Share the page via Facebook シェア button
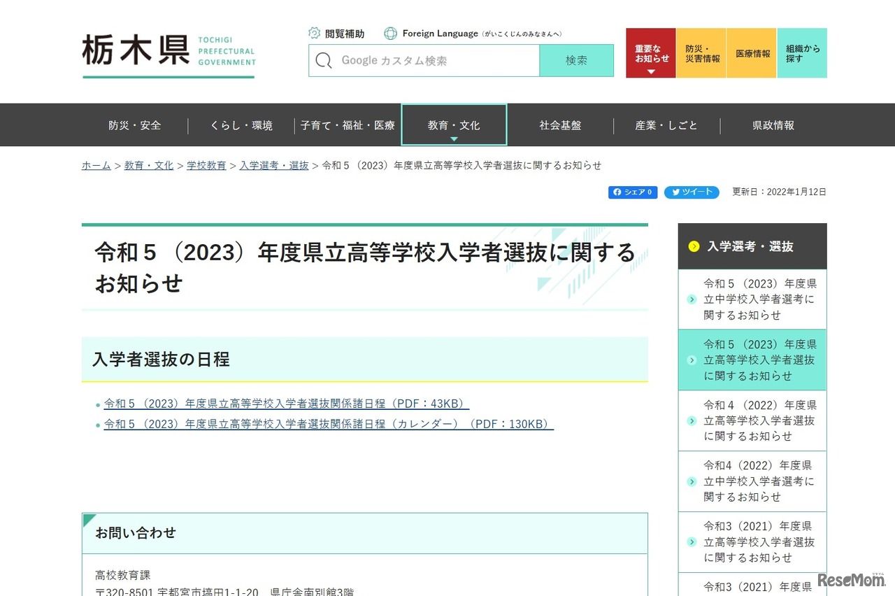This screenshot has width=895, height=596. tap(632, 192)
